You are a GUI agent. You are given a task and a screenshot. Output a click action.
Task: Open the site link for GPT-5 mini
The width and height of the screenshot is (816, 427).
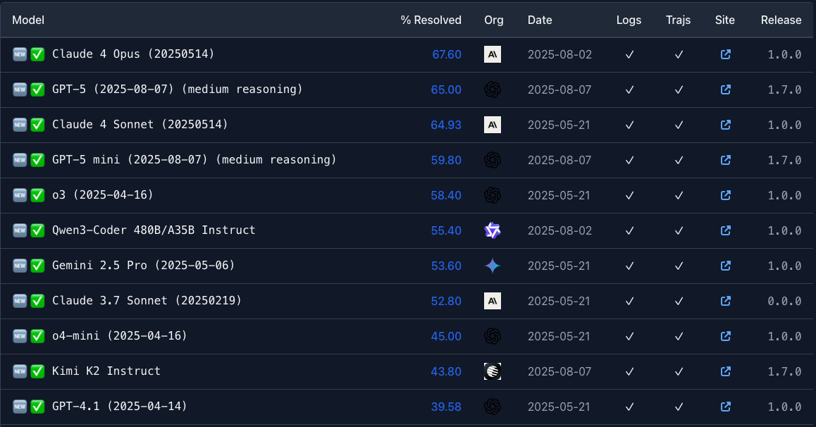[x=725, y=160]
